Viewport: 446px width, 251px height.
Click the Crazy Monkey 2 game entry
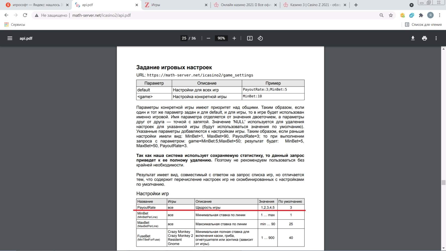pos(181,236)
